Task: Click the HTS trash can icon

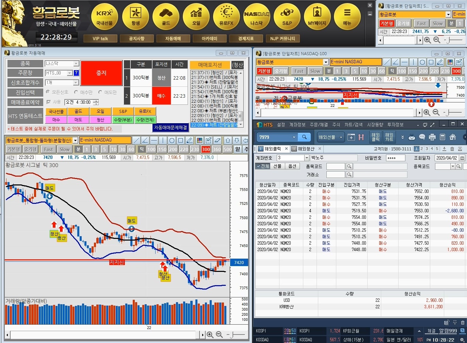Action: [x=452, y=149]
